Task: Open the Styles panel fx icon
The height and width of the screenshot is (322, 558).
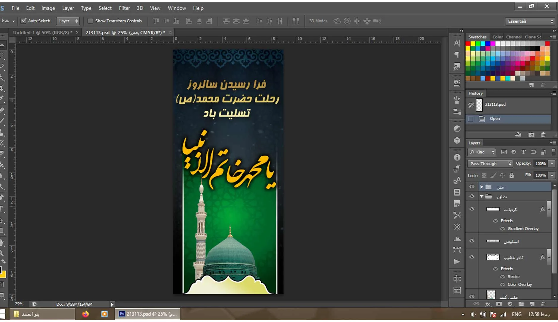Action: 457,67
